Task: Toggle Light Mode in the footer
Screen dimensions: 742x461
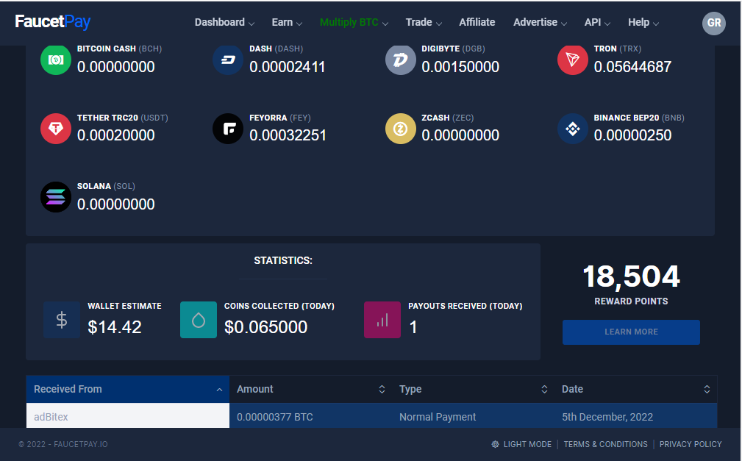Action: 521,444
